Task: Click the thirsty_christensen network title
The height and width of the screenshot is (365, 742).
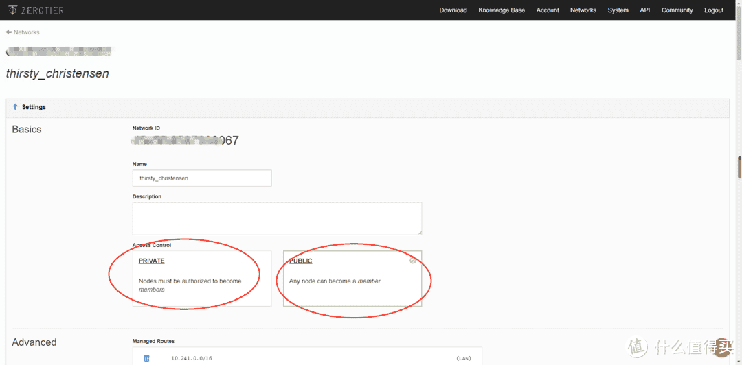Action: click(x=57, y=74)
